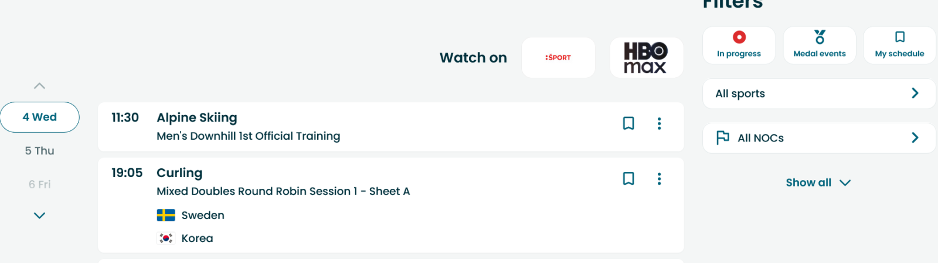Expand Show all filters
938x263 pixels.
818,182
